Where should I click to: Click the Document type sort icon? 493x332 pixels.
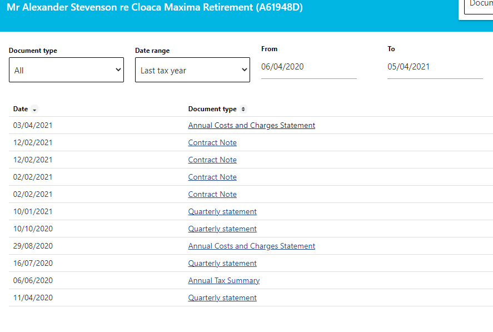click(243, 109)
